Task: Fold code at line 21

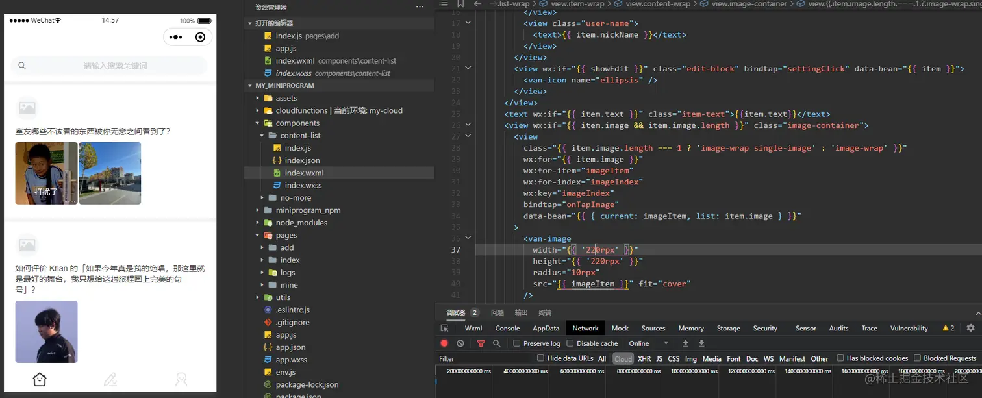Action: click(468, 68)
